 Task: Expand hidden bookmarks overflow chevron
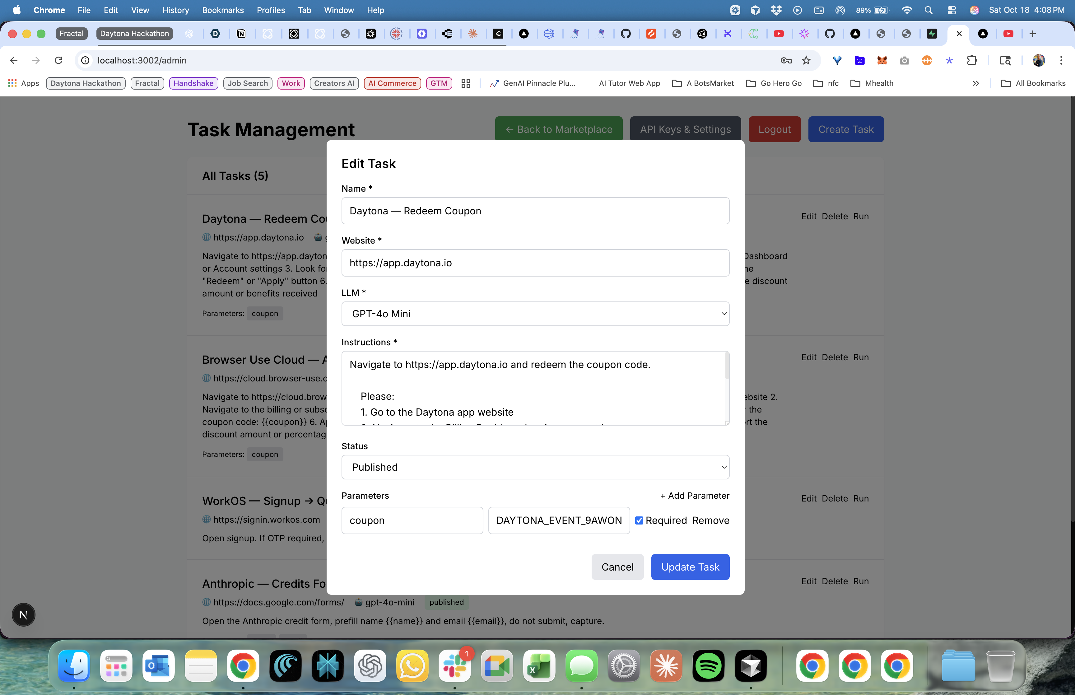point(976,83)
